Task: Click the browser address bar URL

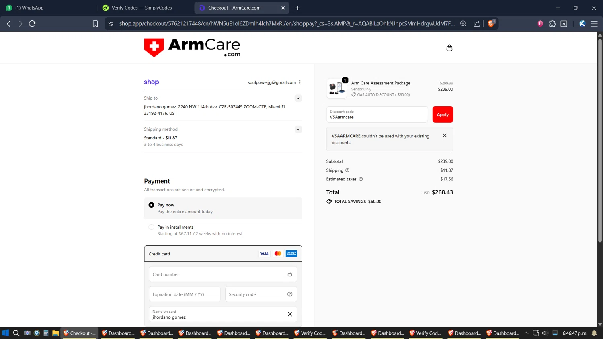Action: click(x=287, y=24)
